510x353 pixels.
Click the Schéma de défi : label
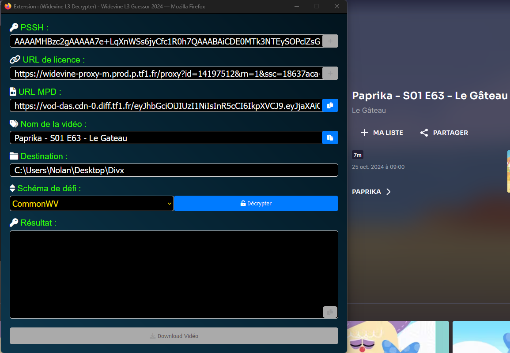click(49, 188)
